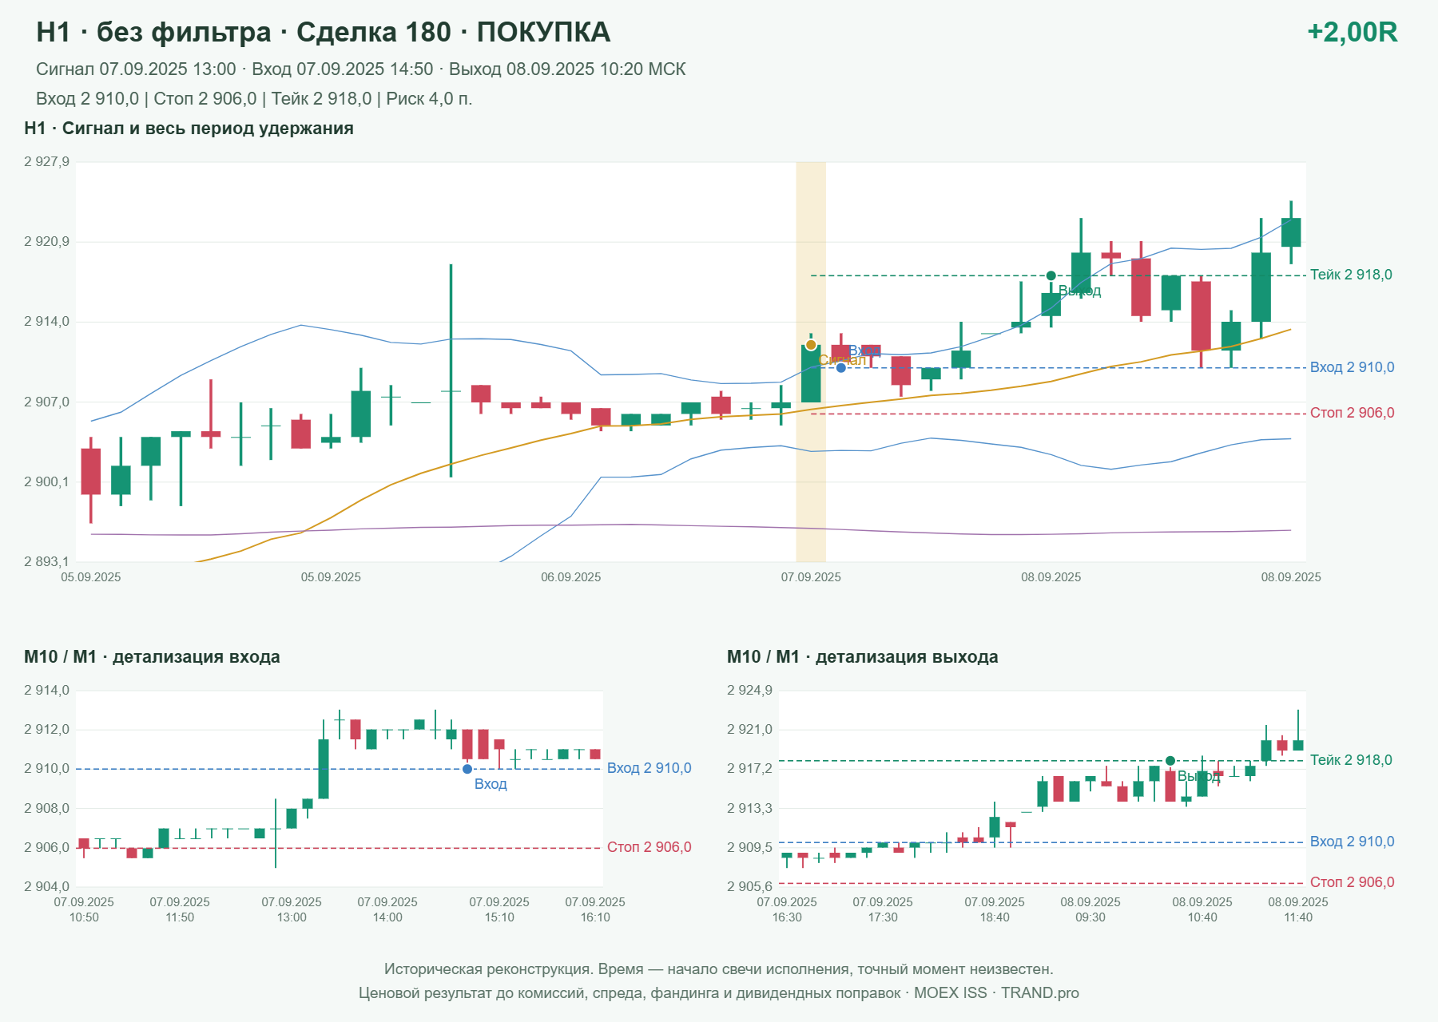Click the Вход 2 910,0 label on H1 chart

(1353, 367)
